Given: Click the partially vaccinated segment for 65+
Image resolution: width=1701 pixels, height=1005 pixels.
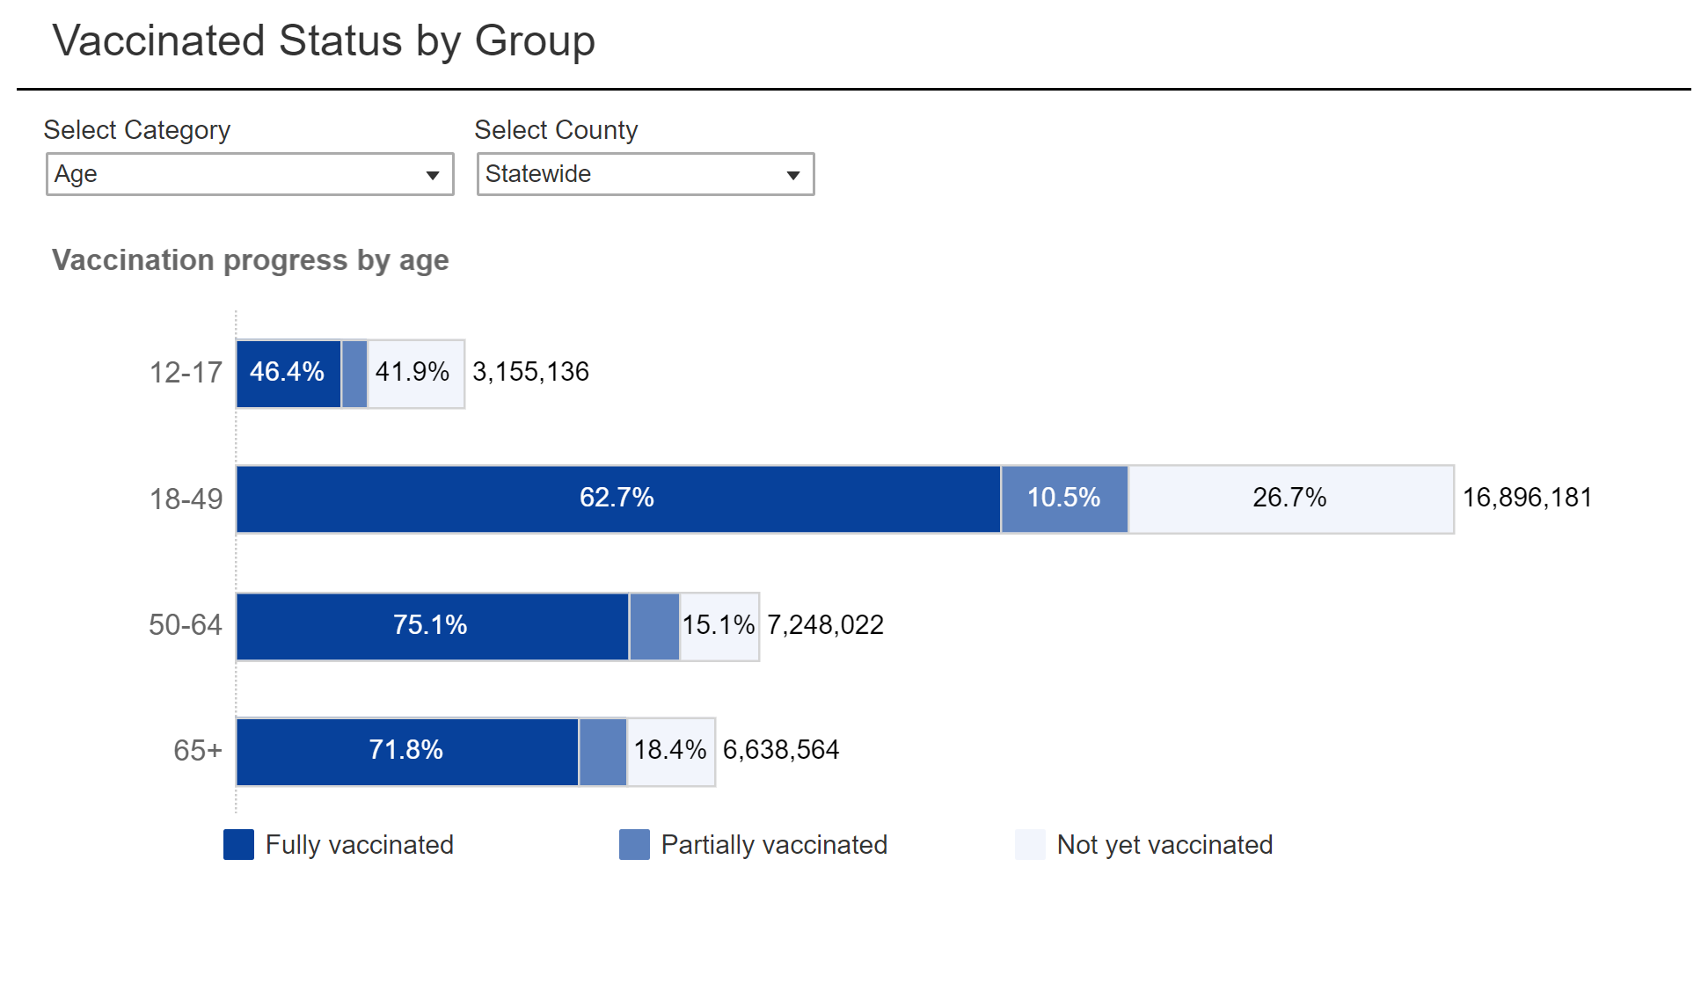Looking at the screenshot, I should (x=602, y=751).
